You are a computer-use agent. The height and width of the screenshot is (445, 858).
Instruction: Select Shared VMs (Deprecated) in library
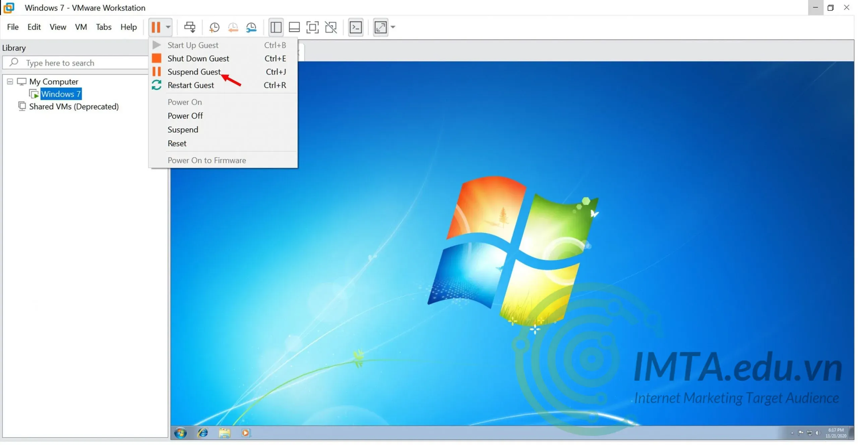click(74, 106)
